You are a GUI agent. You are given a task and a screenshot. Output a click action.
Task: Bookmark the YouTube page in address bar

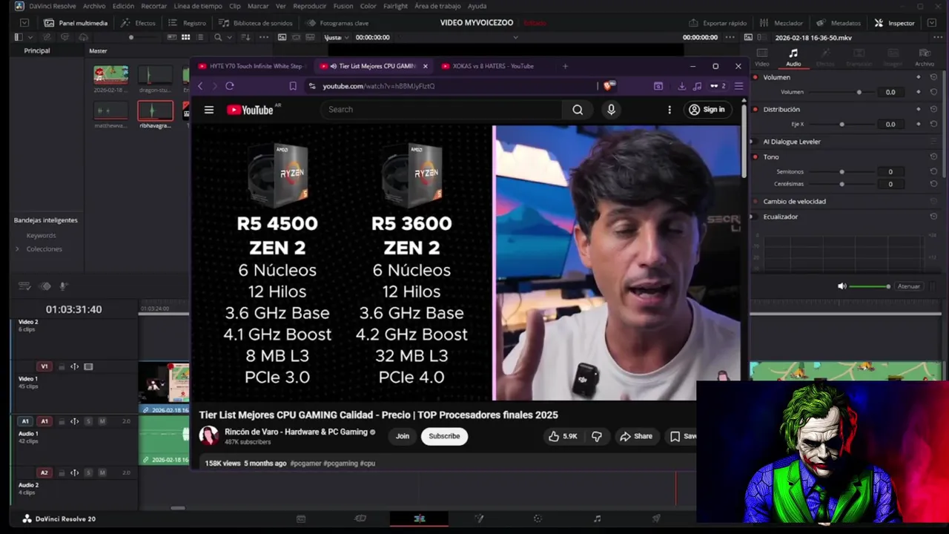293,86
